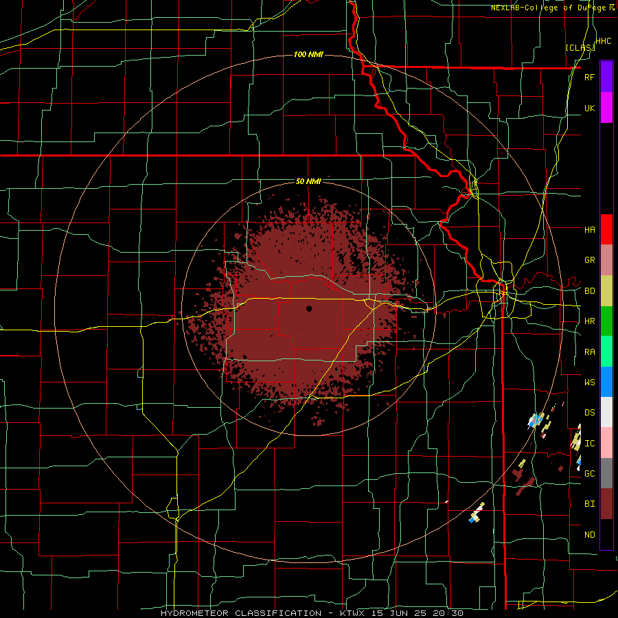Click the black radar site dot
This screenshot has height=618, width=618.
(x=309, y=308)
